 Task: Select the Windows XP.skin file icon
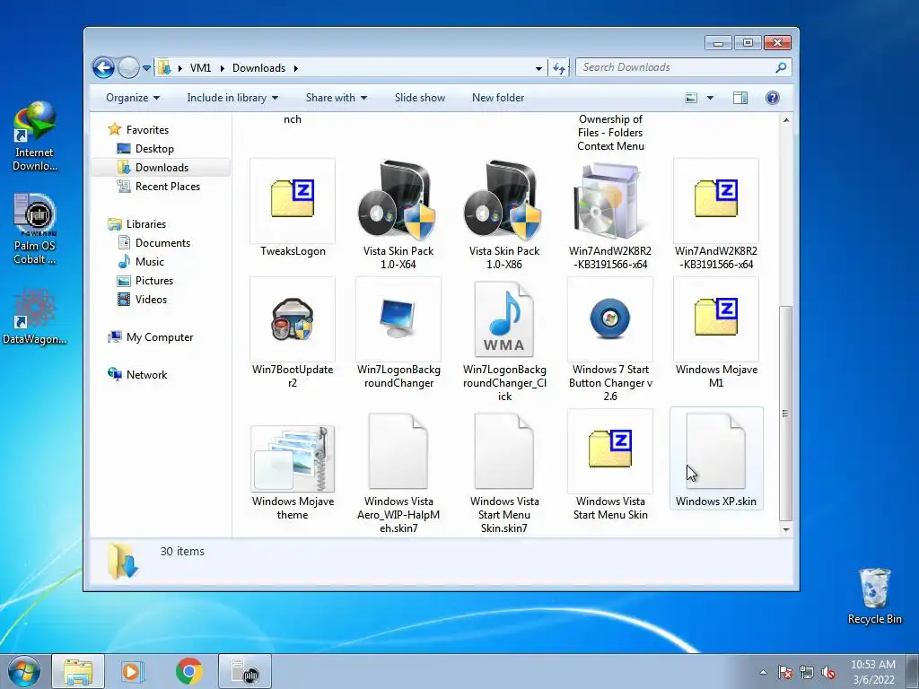pyautogui.click(x=715, y=451)
